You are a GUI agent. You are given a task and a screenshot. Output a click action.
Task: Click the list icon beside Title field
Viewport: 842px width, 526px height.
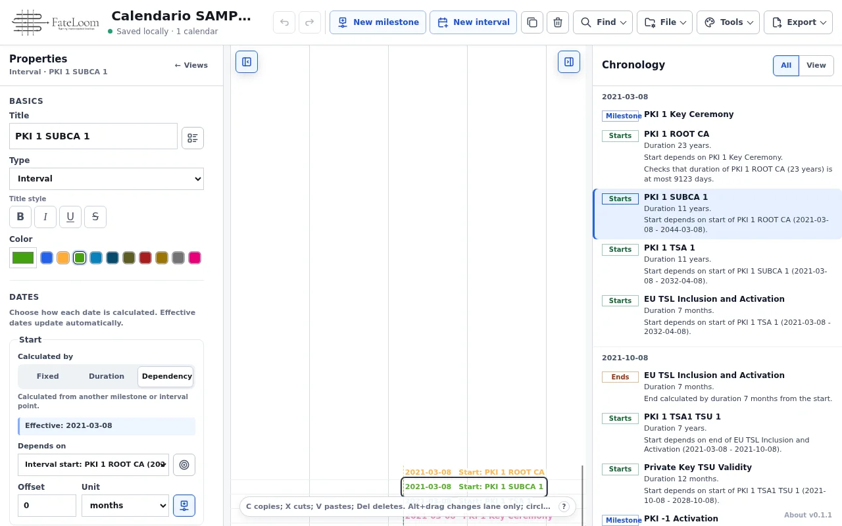coord(193,138)
